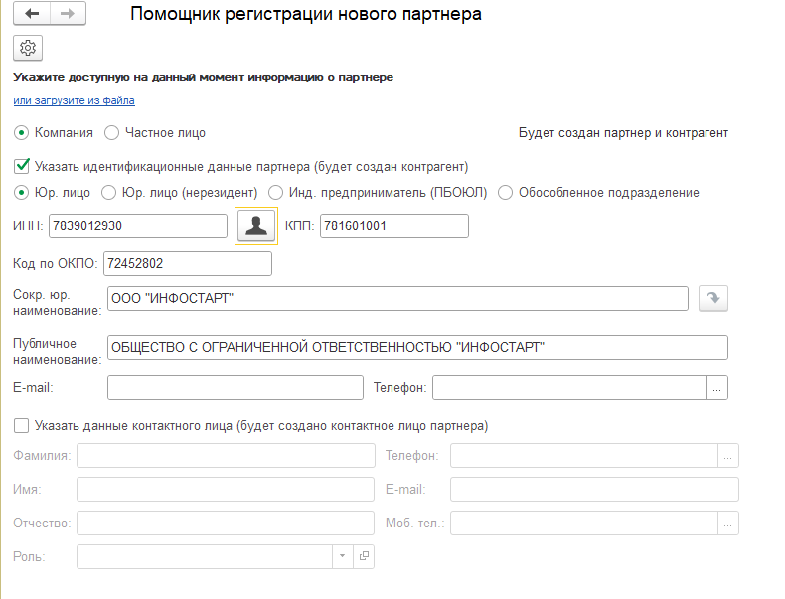The height and width of the screenshot is (599, 785).
Task: Click ellipsis button in Моб. тел. field
Action: click(x=728, y=524)
